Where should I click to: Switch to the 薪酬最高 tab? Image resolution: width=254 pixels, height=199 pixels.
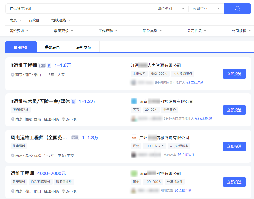pos(52,47)
